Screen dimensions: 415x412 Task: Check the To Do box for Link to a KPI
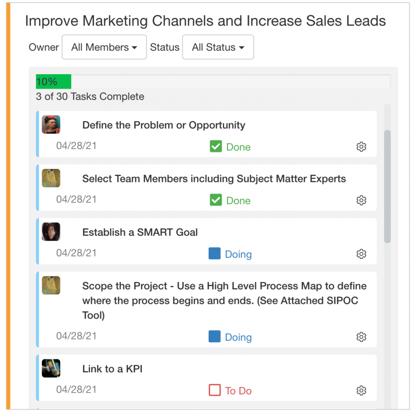click(215, 391)
